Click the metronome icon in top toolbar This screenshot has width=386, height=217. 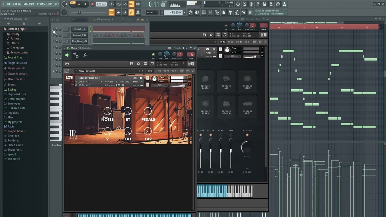click(111, 4)
